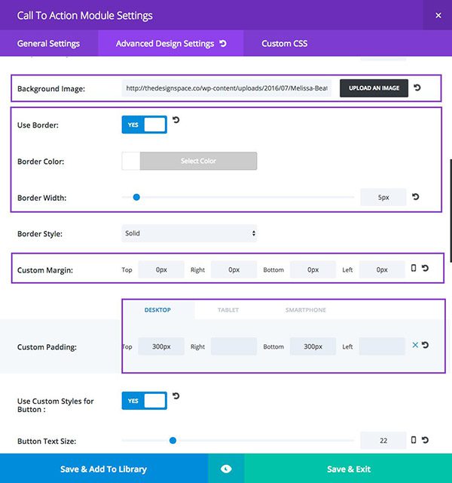The image size is (452, 483).
Task: Click the Custom Margin Top field
Action: click(161, 269)
